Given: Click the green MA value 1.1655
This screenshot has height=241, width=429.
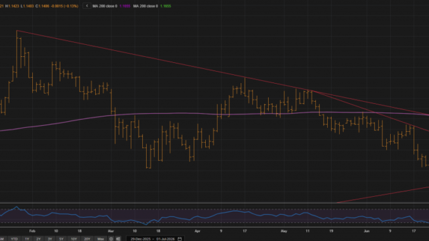Looking at the screenshot, I should coord(166,6).
